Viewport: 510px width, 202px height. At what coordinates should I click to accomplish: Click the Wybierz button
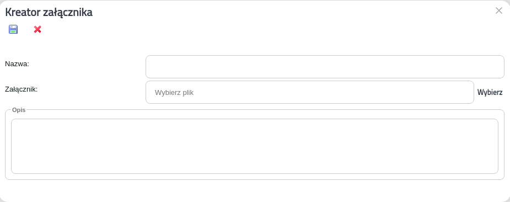pyautogui.click(x=490, y=92)
